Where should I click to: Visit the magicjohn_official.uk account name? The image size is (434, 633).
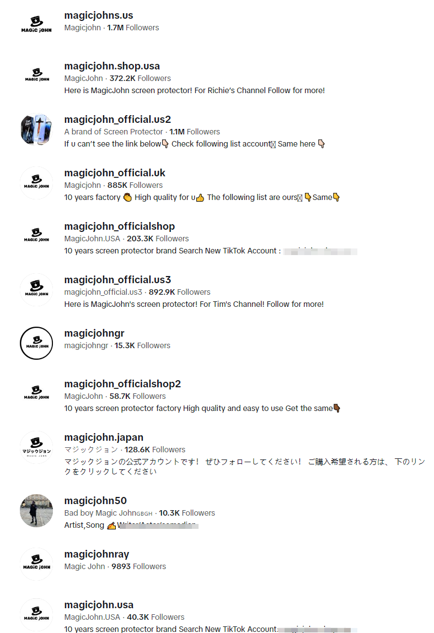click(x=115, y=173)
